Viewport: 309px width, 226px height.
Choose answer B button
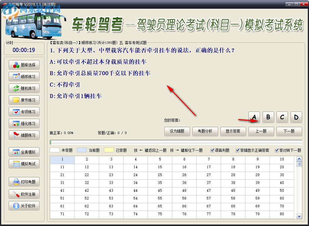click(268, 117)
